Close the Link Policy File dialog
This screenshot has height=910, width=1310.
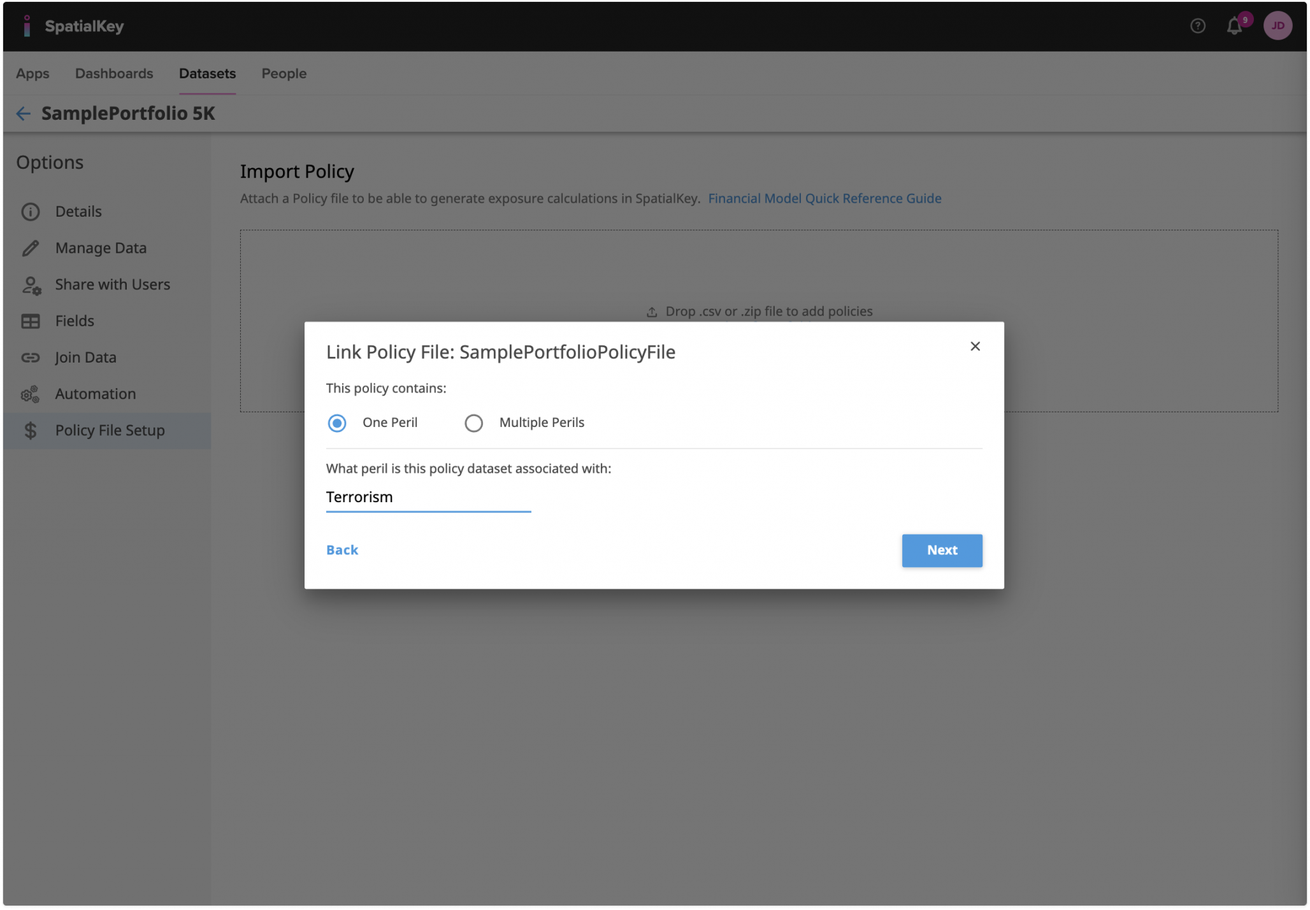click(x=974, y=347)
